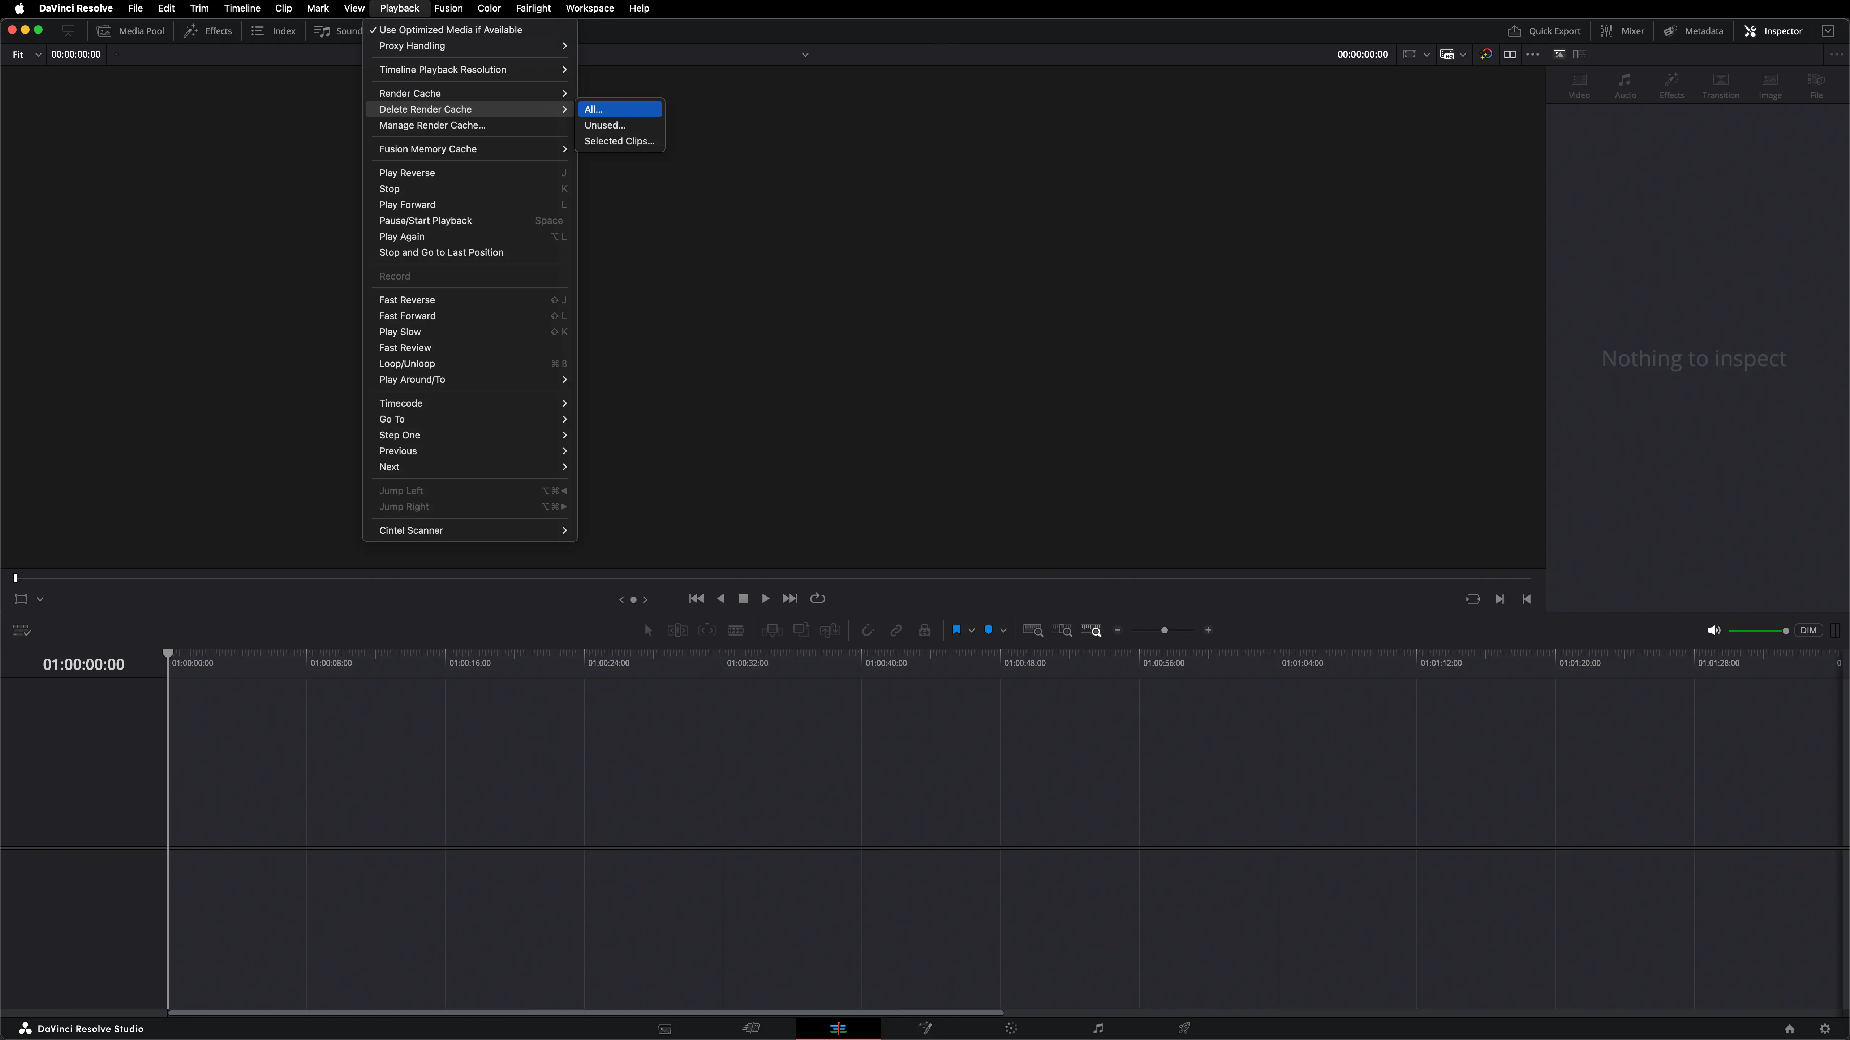Screen dimensions: 1850x1040
Task: Choose Unused... from Delete Render Cache
Action: pos(605,125)
